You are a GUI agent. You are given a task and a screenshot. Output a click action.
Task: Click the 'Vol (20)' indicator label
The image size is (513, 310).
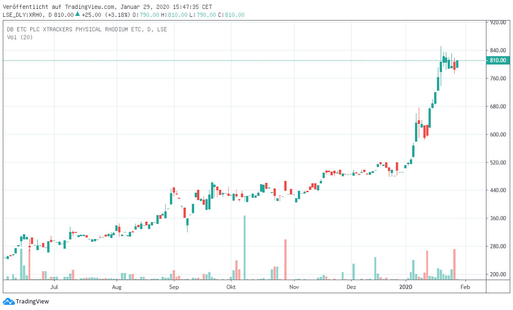(x=20, y=37)
